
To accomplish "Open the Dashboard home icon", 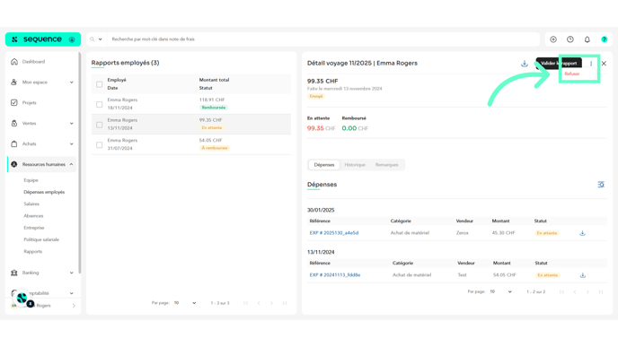I will tap(14, 61).
